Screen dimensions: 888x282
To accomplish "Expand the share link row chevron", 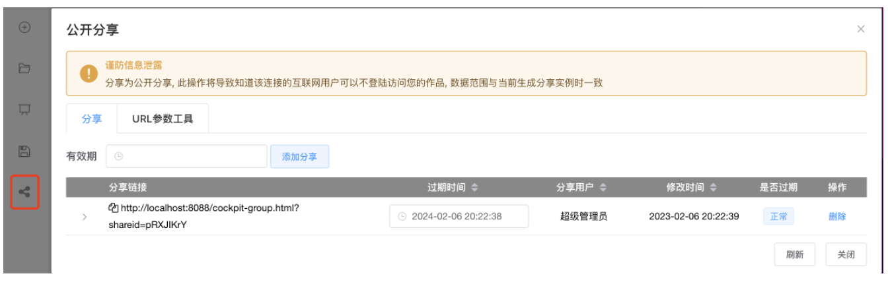I will click(84, 217).
